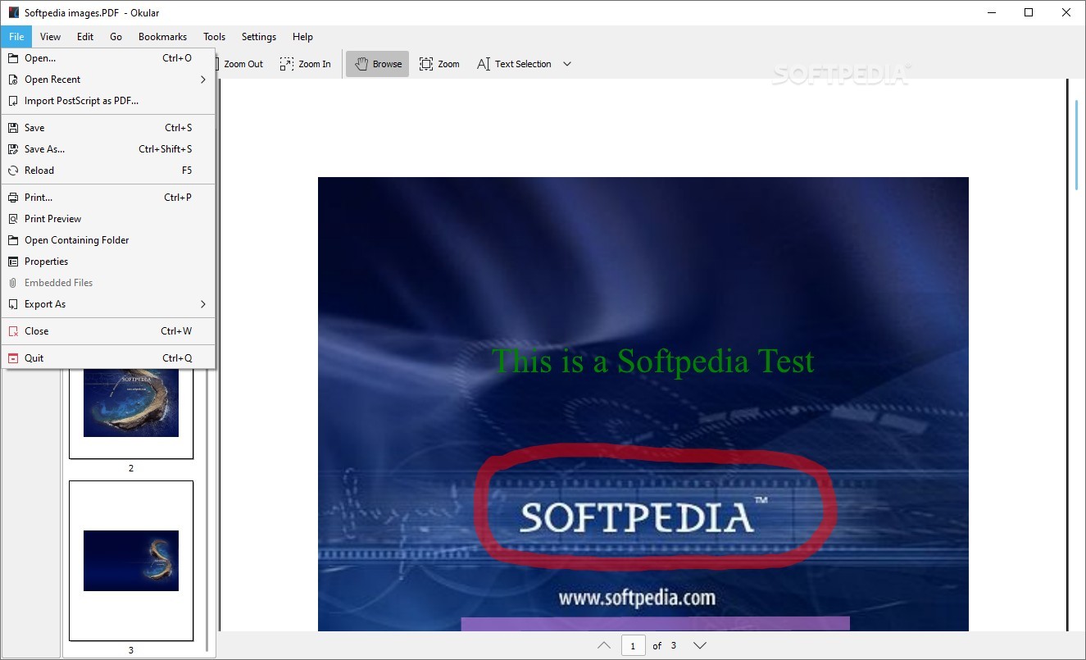Image resolution: width=1086 pixels, height=660 pixels.
Task: Open the Go menu
Action: (116, 37)
